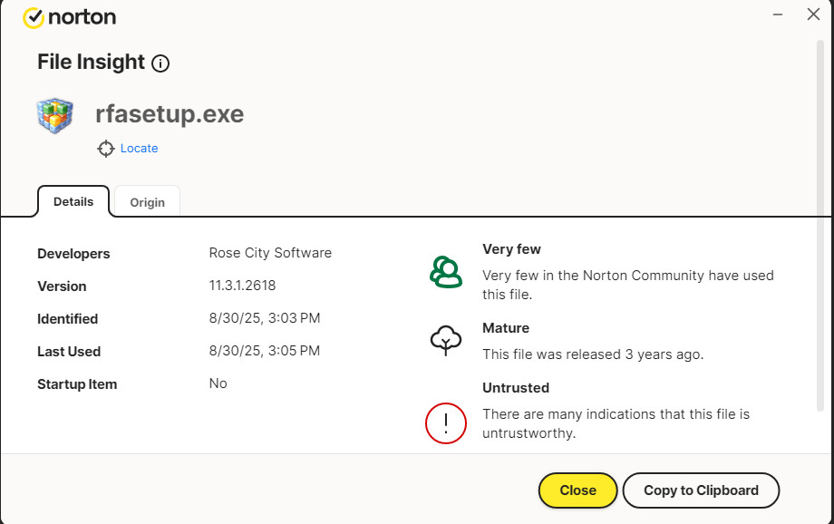Click the Very few community users icon
The width and height of the screenshot is (834, 524).
pos(445,271)
